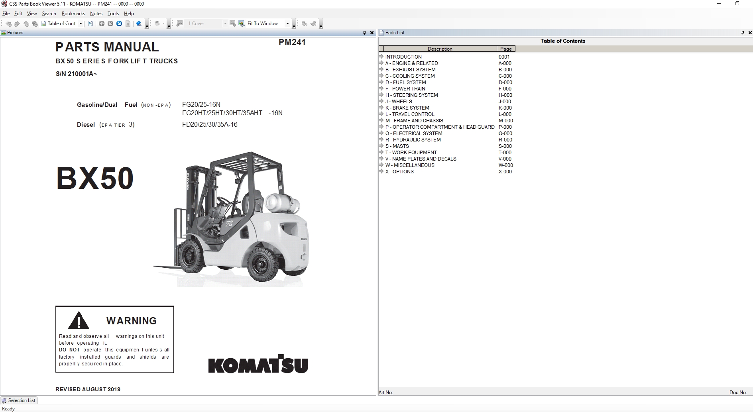Close the Pictures panel
The height and width of the screenshot is (412, 753).
click(372, 33)
